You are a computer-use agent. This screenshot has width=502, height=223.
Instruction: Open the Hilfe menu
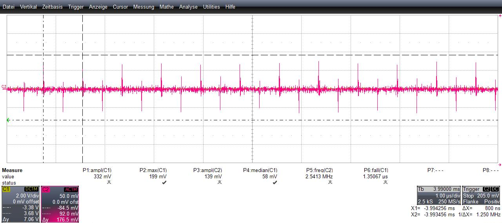click(230, 7)
